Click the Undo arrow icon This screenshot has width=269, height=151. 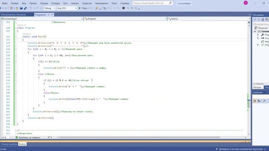click(x=31, y=8)
